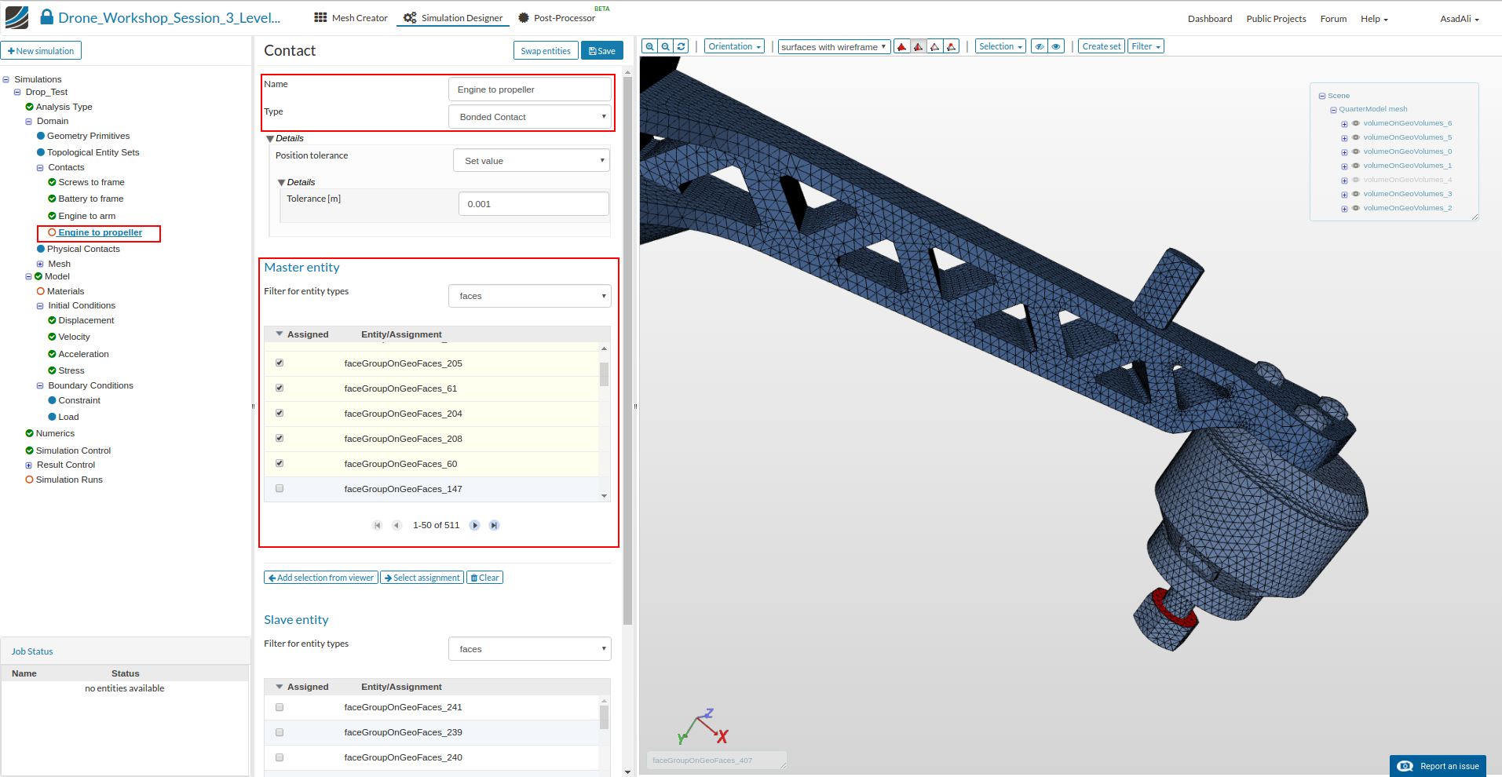Viewport: 1502px width, 777px height.
Task: Click the contact Name input field
Action: [x=530, y=89]
